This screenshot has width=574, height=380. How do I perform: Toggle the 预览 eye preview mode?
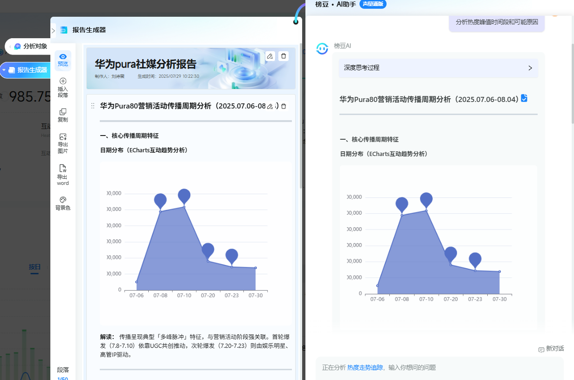pyautogui.click(x=63, y=60)
